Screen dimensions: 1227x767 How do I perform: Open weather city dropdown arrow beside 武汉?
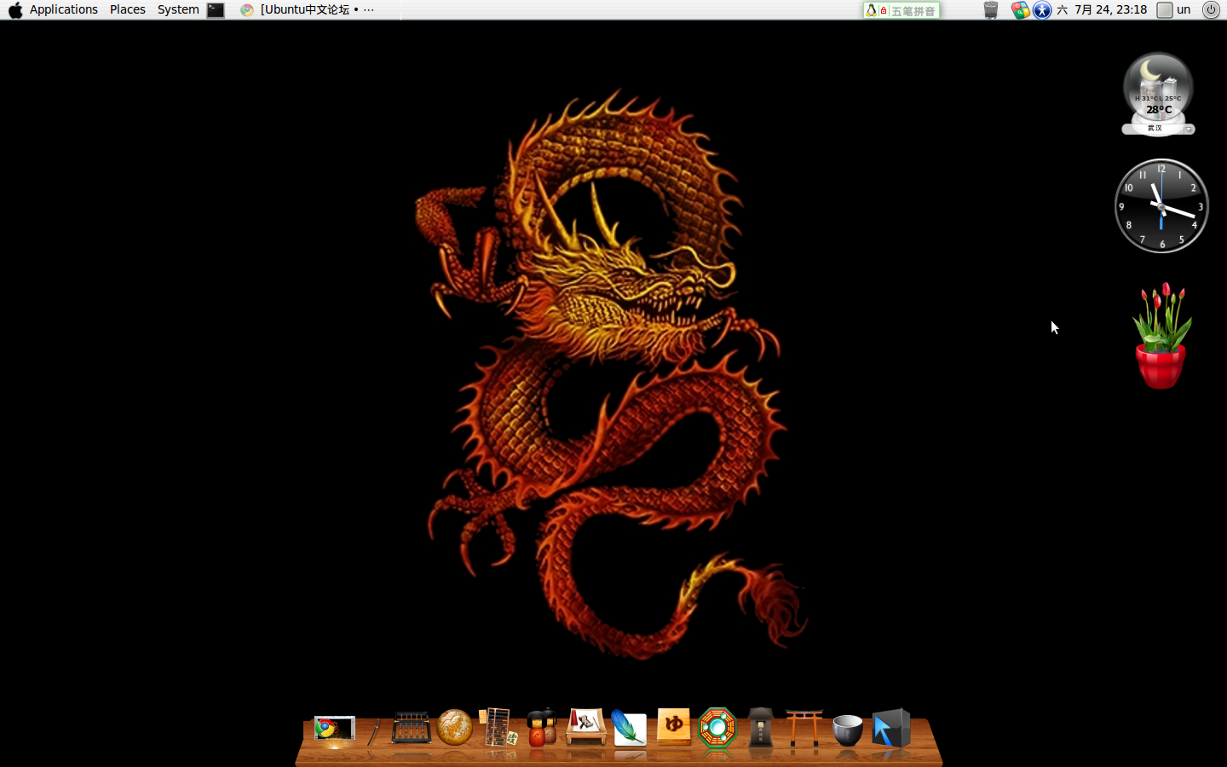[x=1188, y=130]
